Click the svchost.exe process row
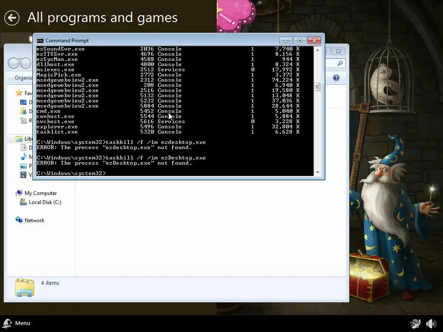443x332 pixels. pos(168,121)
